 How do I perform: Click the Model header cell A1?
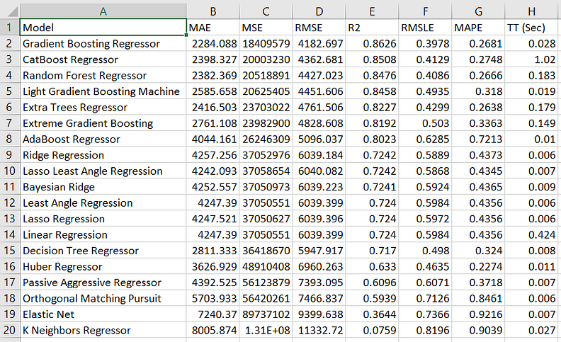click(103, 28)
